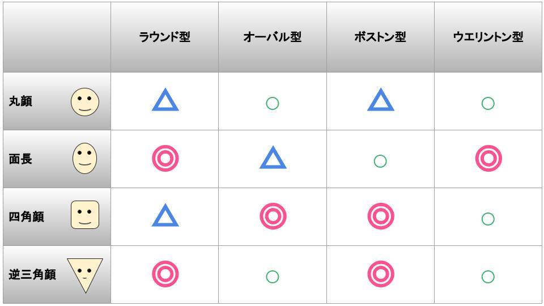Select the ラウンド型 column header
Screen dimensions: 544x306
click(x=165, y=37)
